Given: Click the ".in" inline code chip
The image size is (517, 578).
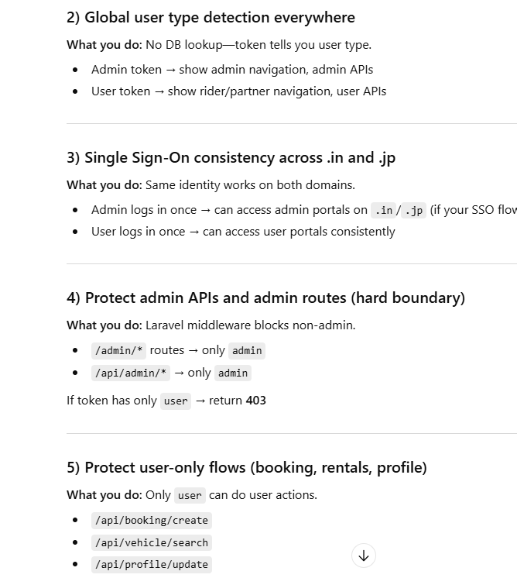Looking at the screenshot, I should (x=383, y=210).
